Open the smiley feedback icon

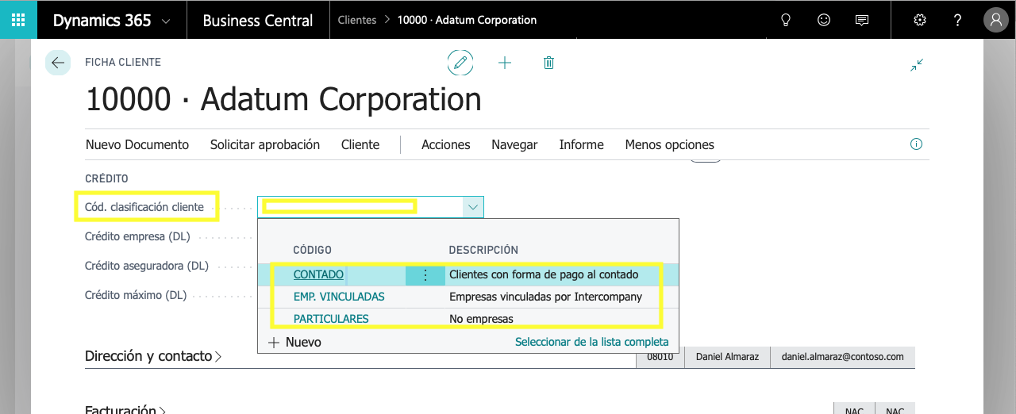824,21
